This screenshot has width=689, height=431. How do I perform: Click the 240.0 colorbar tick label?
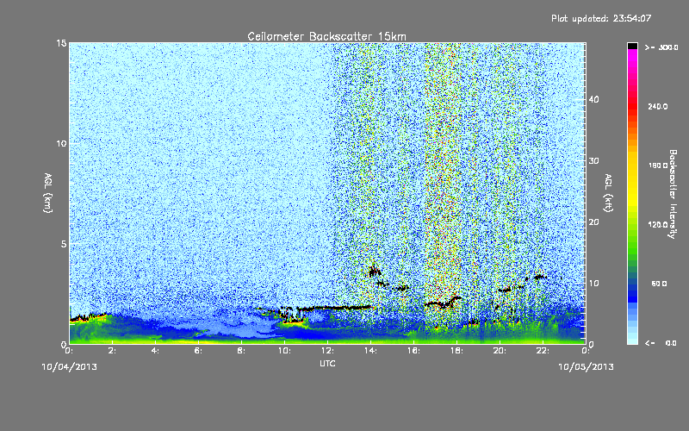[x=658, y=107]
